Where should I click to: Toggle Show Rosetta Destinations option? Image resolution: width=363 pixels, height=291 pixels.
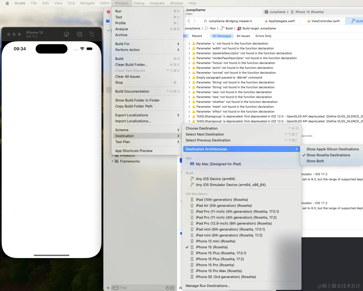point(332,155)
